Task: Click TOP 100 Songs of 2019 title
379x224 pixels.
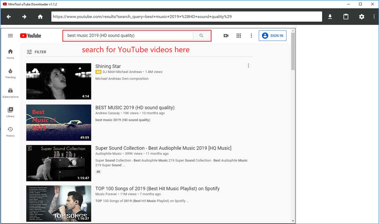Action: 157,188
